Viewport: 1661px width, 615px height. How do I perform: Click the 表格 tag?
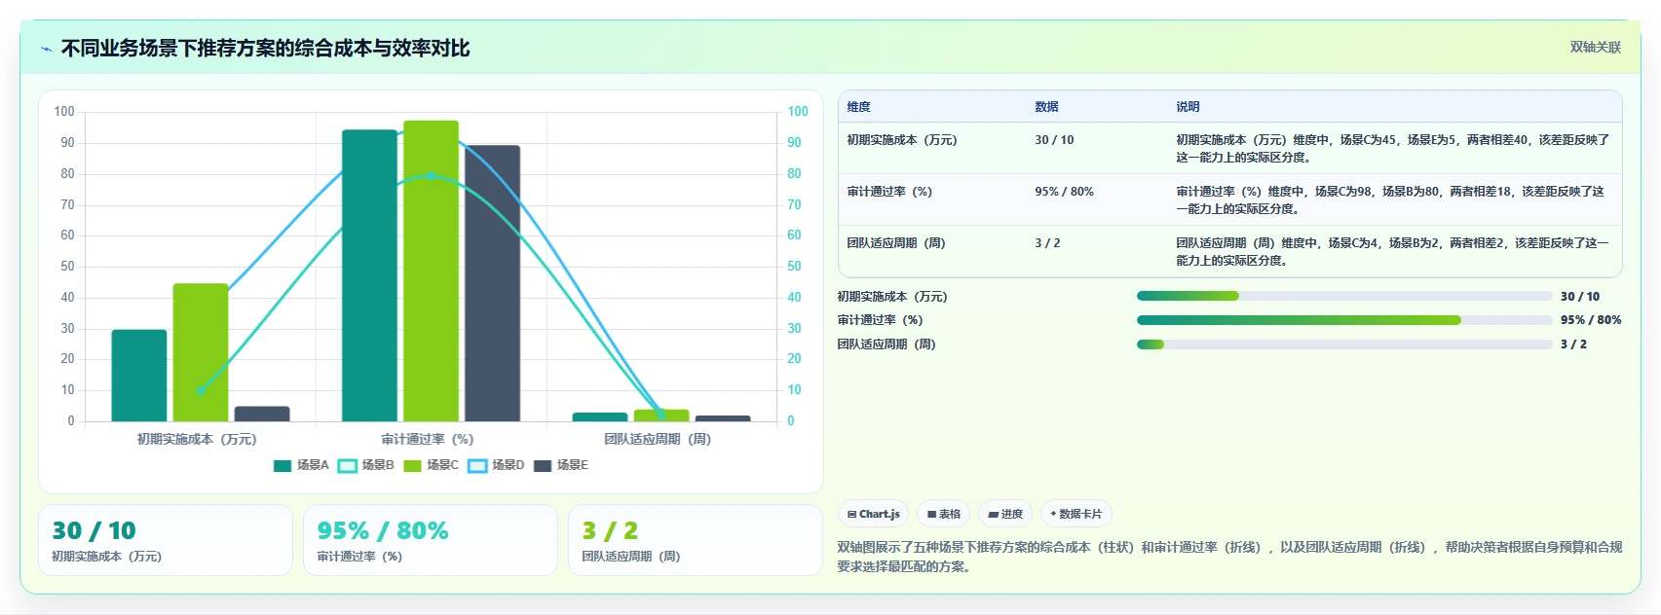coord(944,514)
